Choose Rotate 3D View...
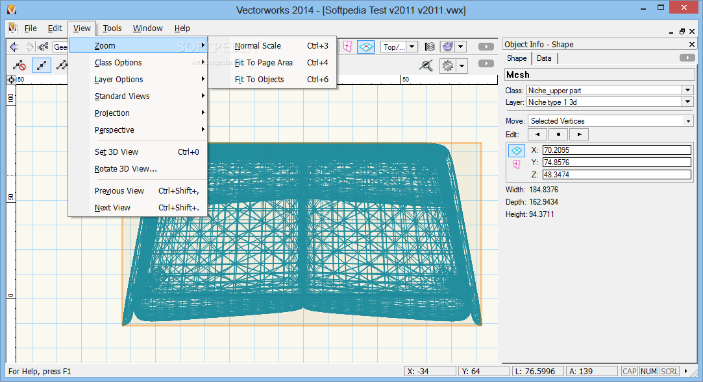Image resolution: width=703 pixels, height=382 pixels. pyautogui.click(x=138, y=168)
